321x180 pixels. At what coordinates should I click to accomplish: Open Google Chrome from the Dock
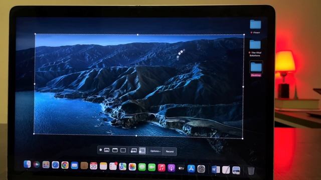pos(65,165)
